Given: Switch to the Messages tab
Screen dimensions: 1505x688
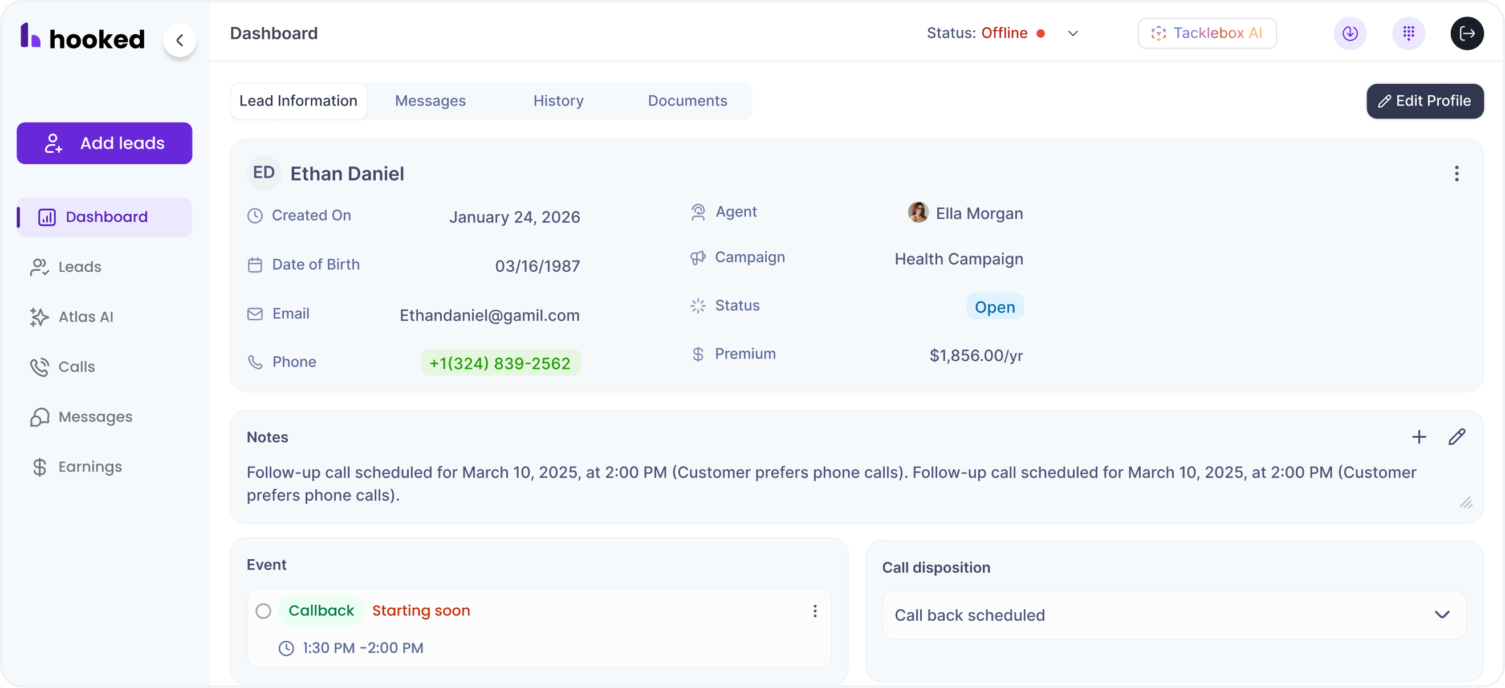Looking at the screenshot, I should tap(430, 100).
